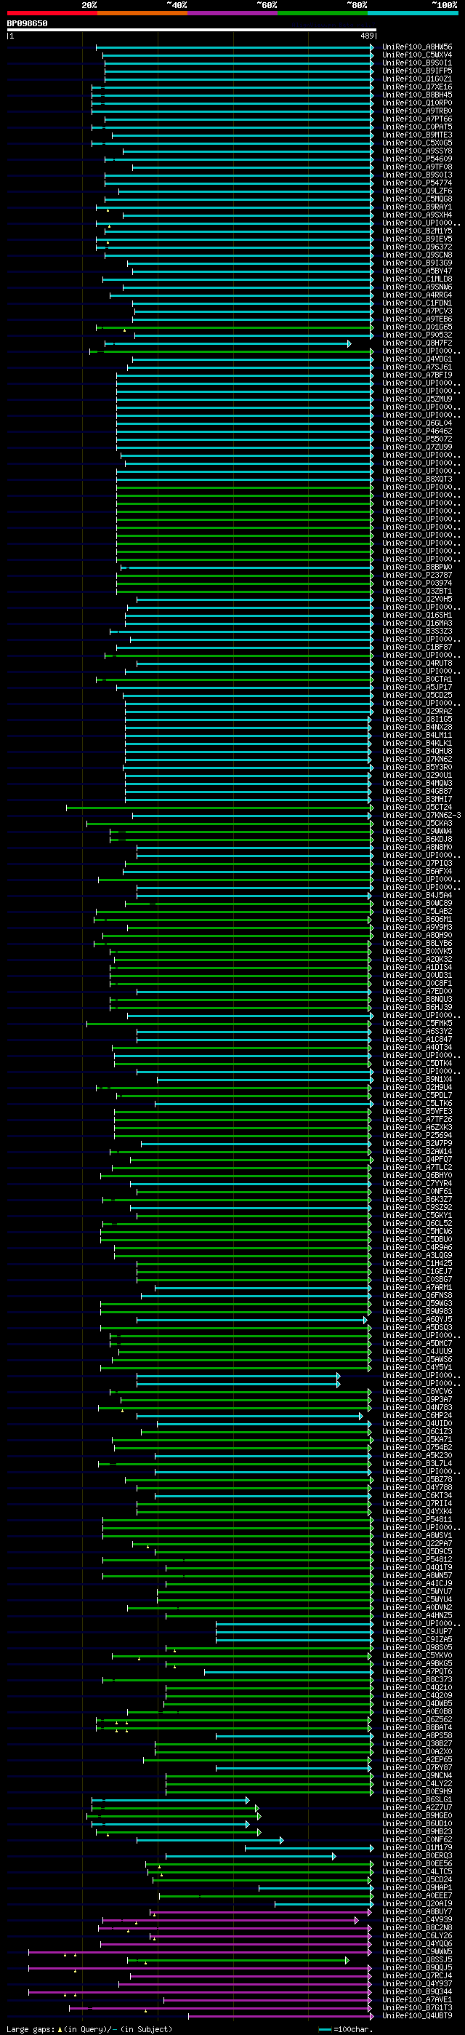Open hit UniRef100_P54774
465x2035 pixels.
pos(417,183)
